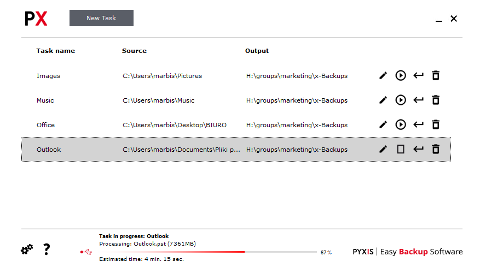Click the Task name column header
The height and width of the screenshot is (262, 480).
click(x=56, y=51)
